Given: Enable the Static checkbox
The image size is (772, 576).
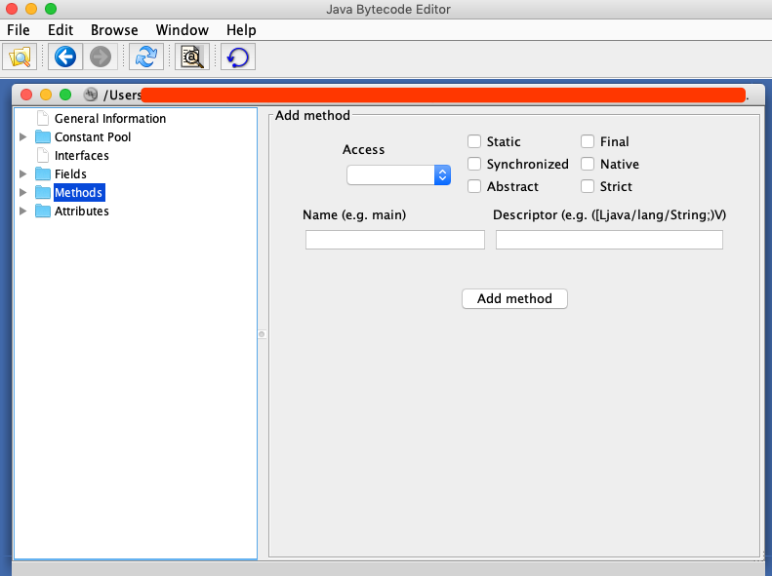Looking at the screenshot, I should 474,141.
